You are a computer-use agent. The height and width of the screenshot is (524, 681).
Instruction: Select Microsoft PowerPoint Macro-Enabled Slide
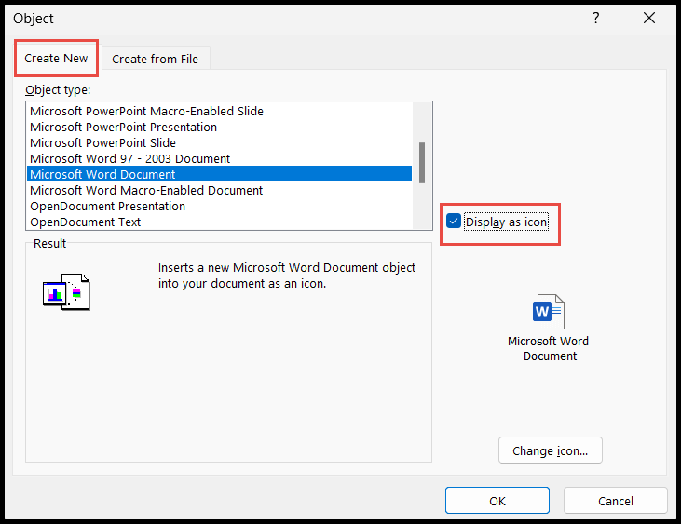coord(219,111)
